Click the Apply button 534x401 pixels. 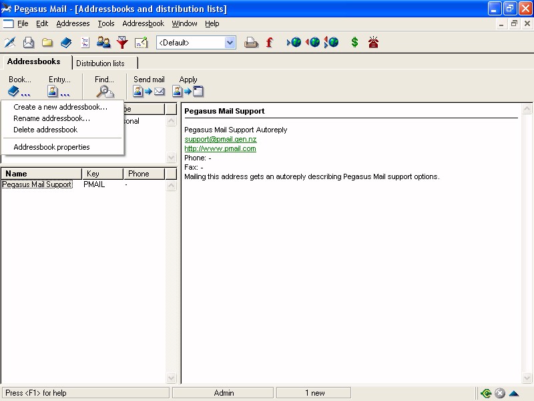point(188,86)
